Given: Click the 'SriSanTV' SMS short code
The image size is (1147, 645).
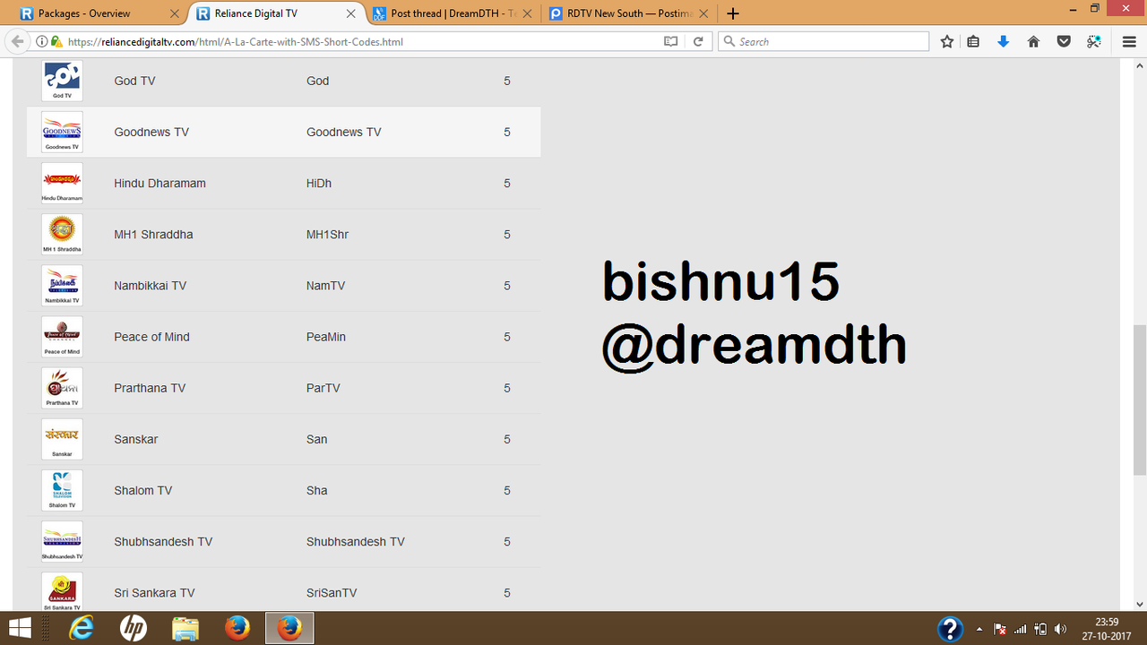Looking at the screenshot, I should (x=332, y=593).
